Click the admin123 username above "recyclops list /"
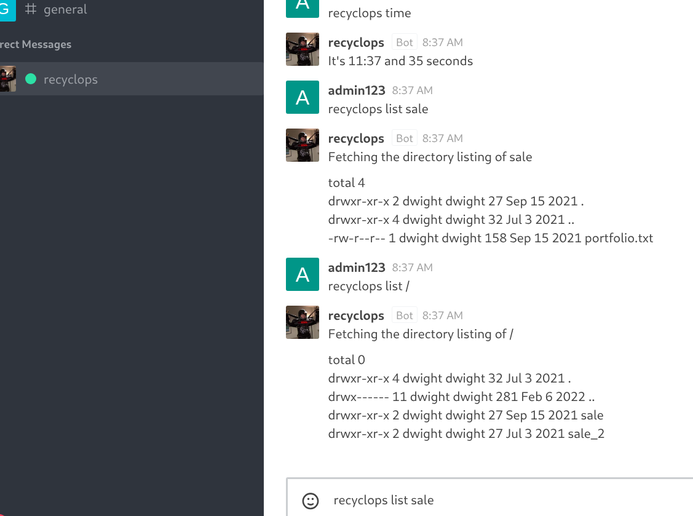The image size is (693, 516). [357, 268]
